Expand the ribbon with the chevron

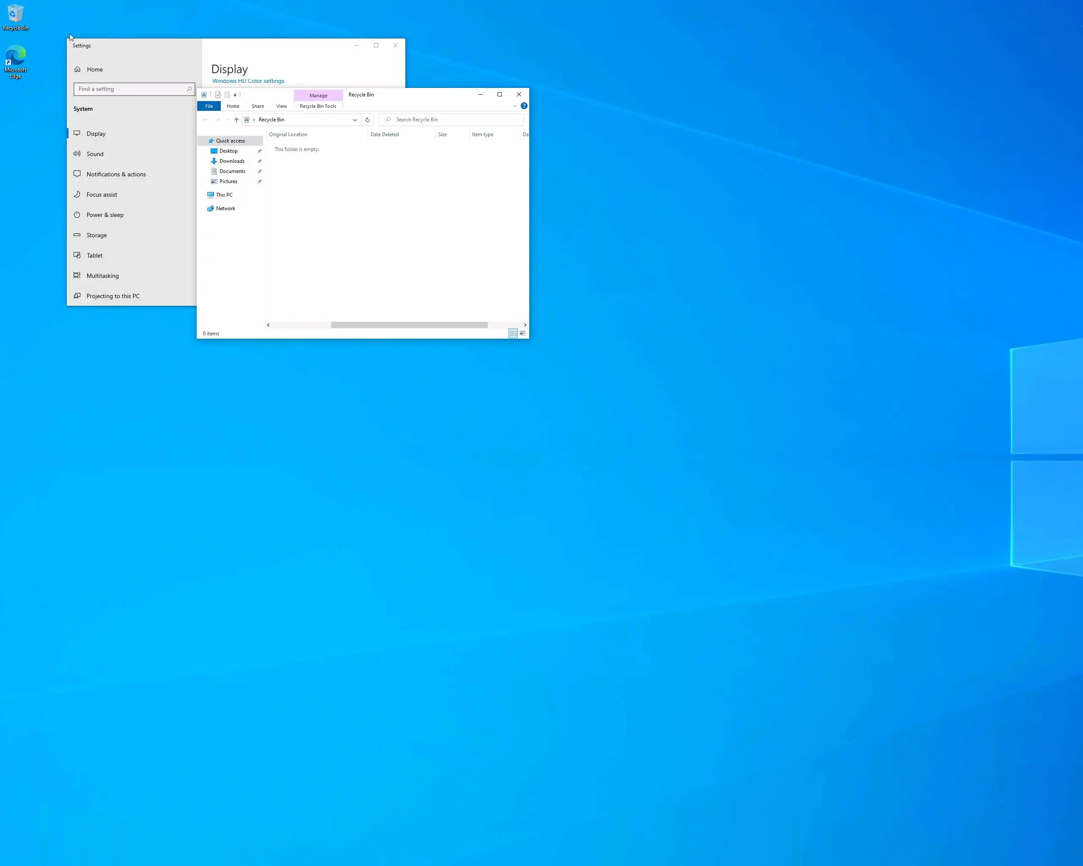[514, 106]
